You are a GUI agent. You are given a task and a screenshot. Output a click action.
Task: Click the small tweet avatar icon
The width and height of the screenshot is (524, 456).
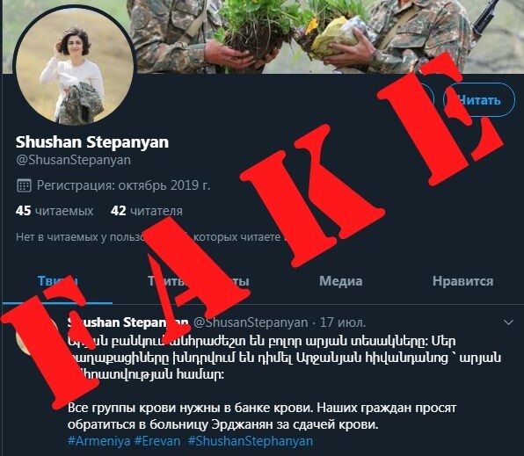coord(35,336)
